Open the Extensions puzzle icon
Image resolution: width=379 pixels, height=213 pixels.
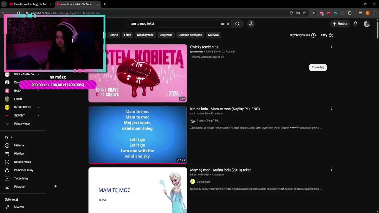click(x=350, y=13)
